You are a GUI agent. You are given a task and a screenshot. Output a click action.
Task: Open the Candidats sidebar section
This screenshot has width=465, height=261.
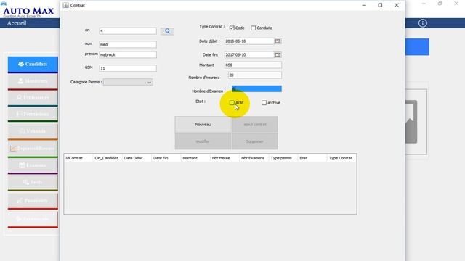[x=33, y=65]
